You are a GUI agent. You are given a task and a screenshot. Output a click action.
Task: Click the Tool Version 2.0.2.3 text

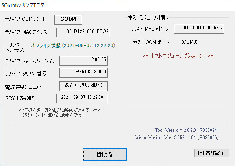point(187,130)
